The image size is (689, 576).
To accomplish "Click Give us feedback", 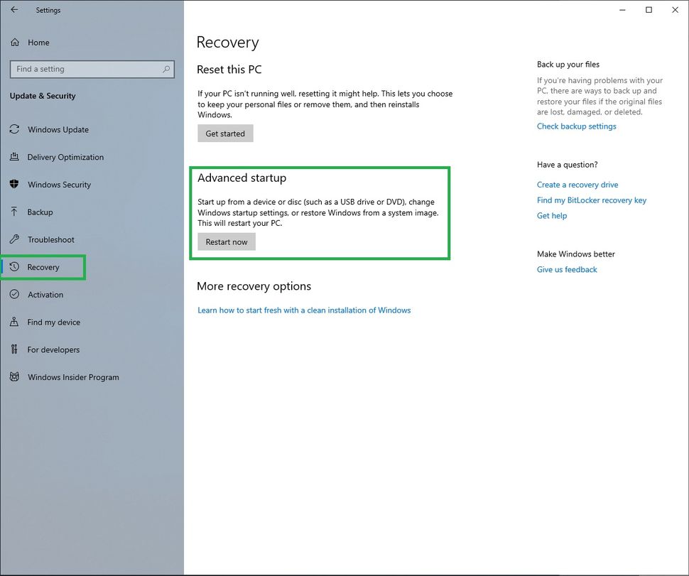I will 566,269.
